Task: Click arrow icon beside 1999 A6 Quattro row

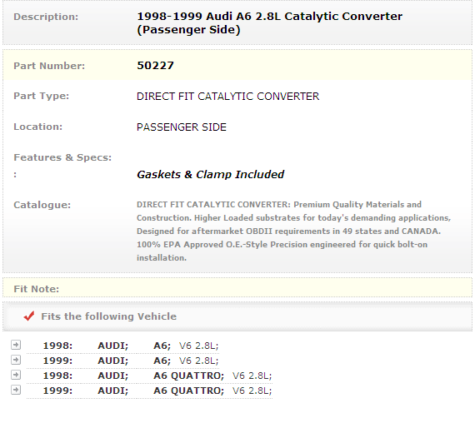Action: click(16, 390)
